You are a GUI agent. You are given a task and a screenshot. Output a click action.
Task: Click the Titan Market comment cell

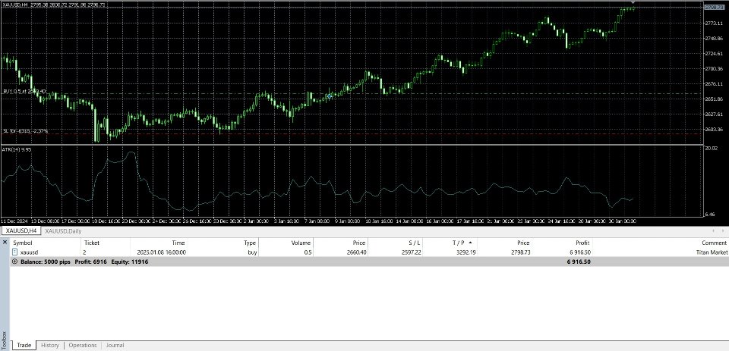tap(712, 252)
